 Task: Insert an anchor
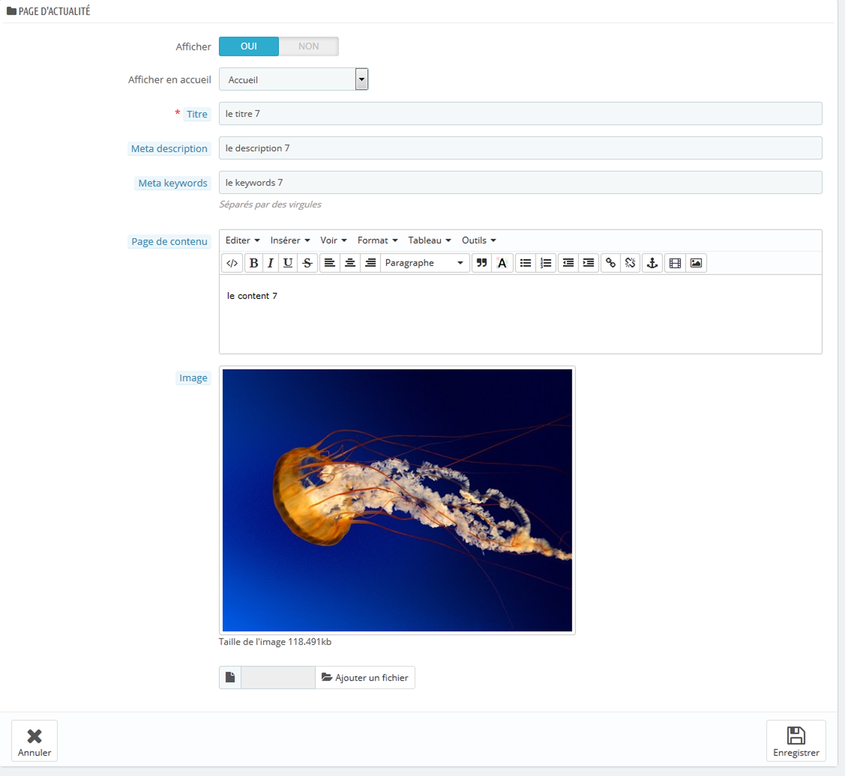[x=652, y=263]
